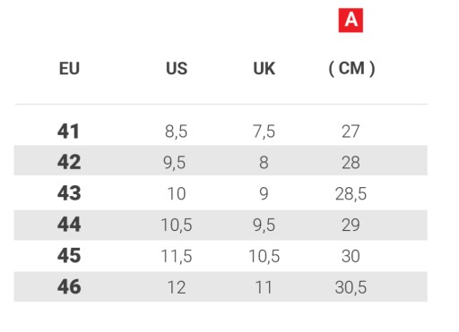Click the red A measurement icon
Viewport: 459px width, 332px height.
tap(351, 21)
